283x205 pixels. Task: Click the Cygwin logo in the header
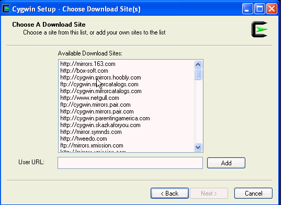(259, 29)
